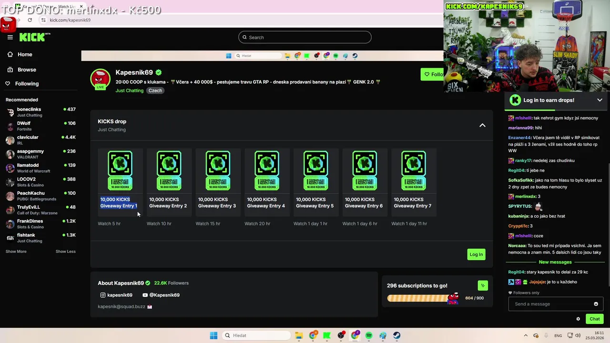Open Spotify from taskbar
Image resolution: width=610 pixels, height=343 pixels.
tap(369, 335)
